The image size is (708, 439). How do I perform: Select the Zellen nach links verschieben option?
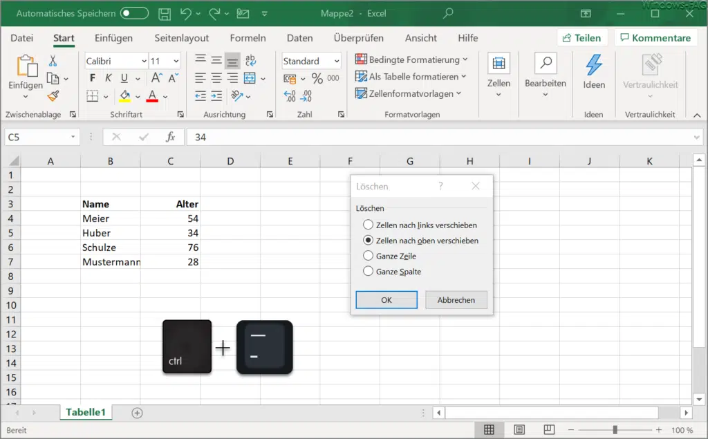367,224
